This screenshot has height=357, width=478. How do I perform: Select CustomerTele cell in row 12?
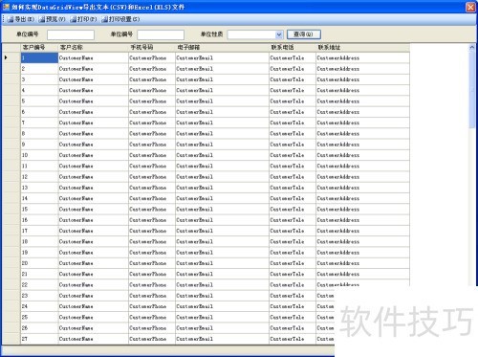(x=293, y=177)
